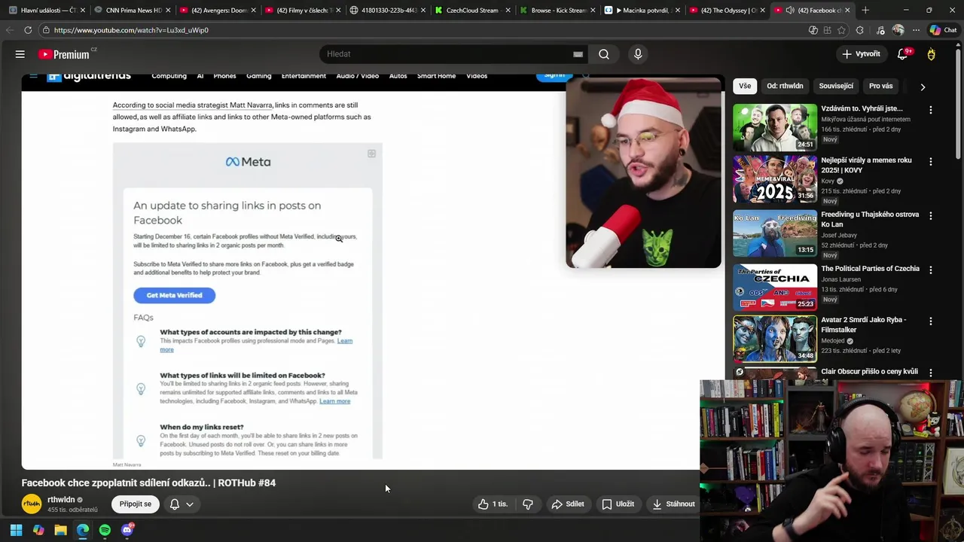This screenshot has width=964, height=542.
Task: Download video with Stáhnout button
Action: pyautogui.click(x=673, y=504)
